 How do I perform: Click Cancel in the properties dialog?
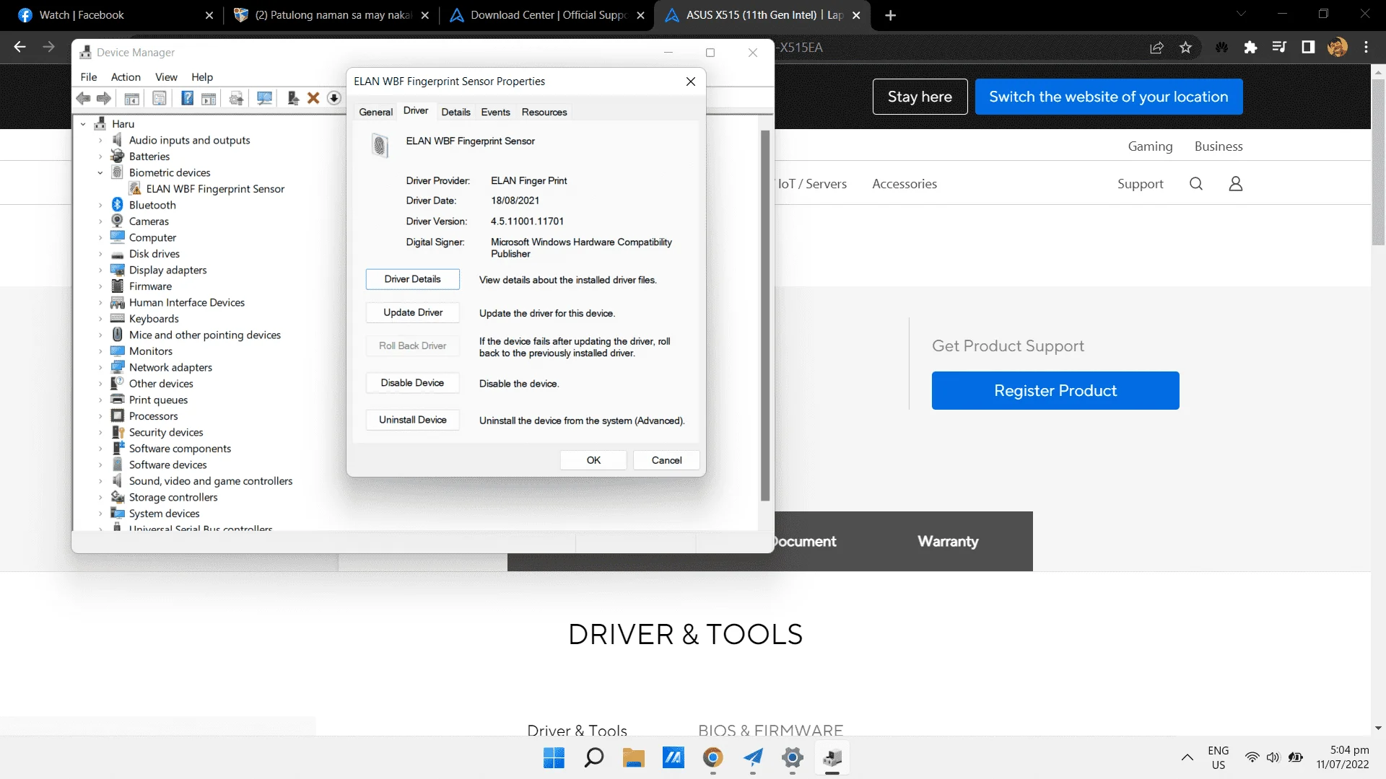click(x=666, y=460)
